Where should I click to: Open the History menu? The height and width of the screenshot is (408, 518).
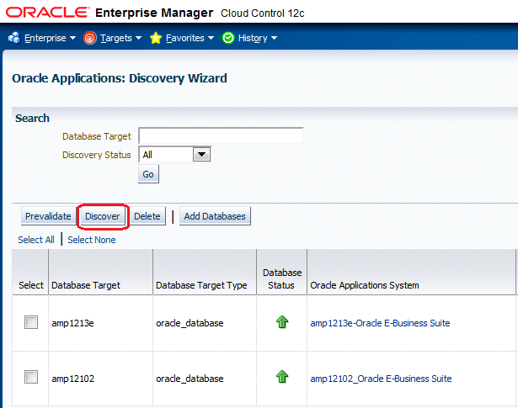(253, 38)
